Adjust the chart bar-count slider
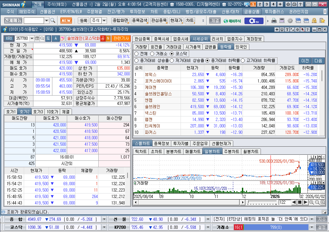The height and width of the screenshot is (232, 329). click(x=262, y=202)
